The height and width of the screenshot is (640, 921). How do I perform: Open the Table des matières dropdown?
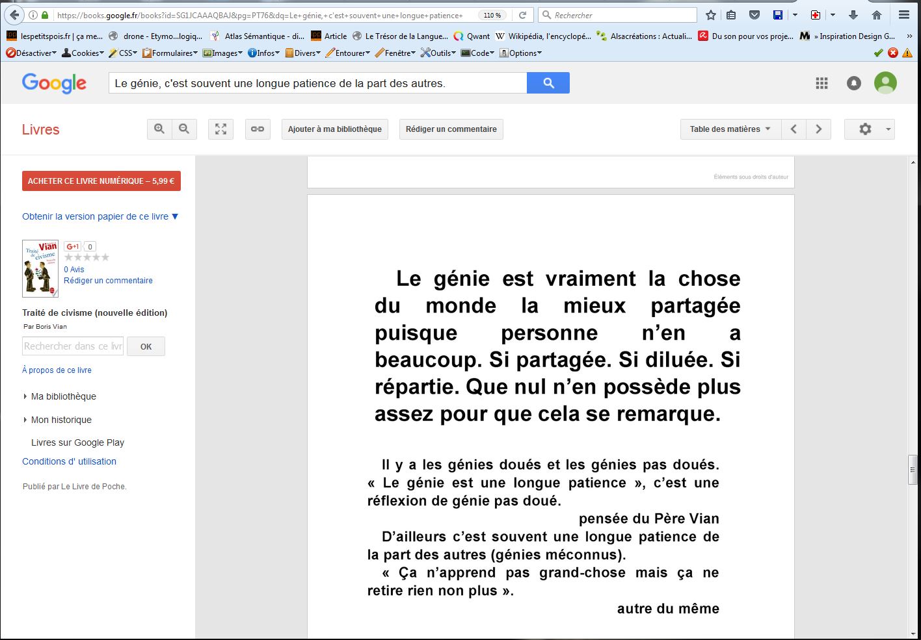pyautogui.click(x=730, y=129)
